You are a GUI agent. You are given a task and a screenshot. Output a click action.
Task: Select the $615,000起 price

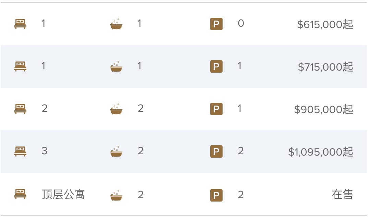tap(325, 24)
